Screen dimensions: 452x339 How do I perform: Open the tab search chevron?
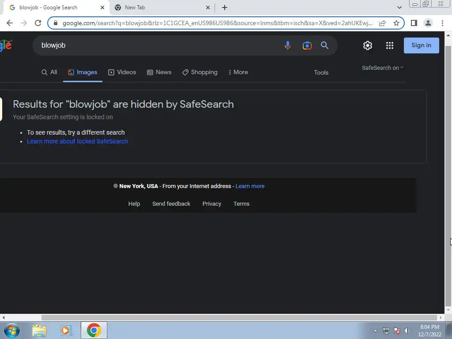coord(399,8)
